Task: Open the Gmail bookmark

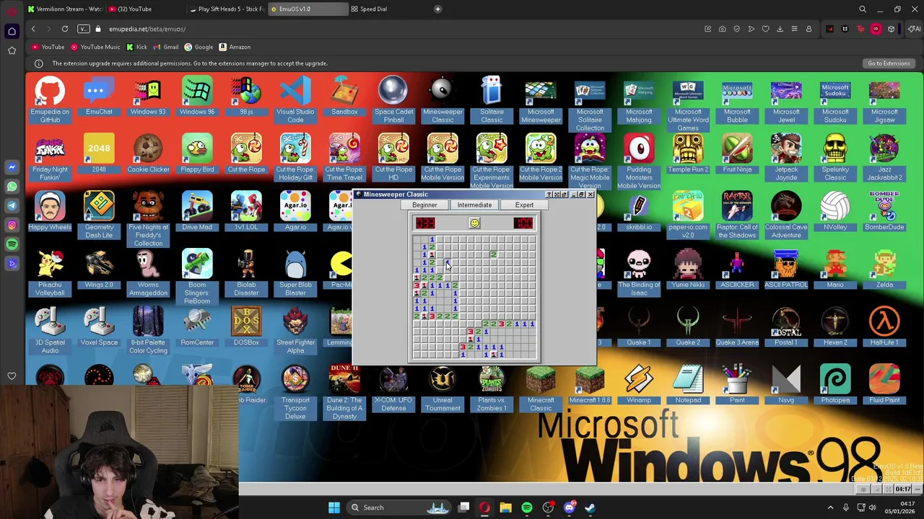Action: [x=166, y=47]
